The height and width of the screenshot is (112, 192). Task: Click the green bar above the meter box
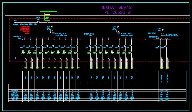point(48,11)
